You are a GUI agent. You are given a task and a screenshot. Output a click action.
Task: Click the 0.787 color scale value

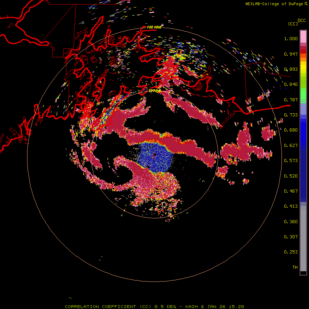pos(291,100)
